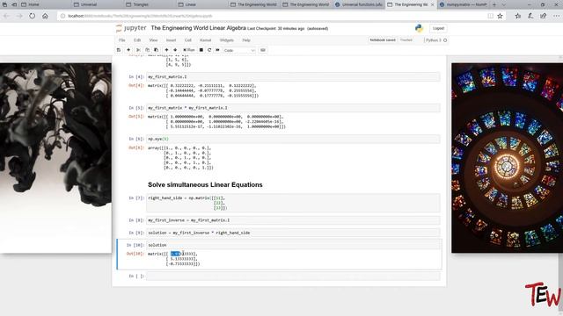Add this page to favorites with the star

[500, 16]
